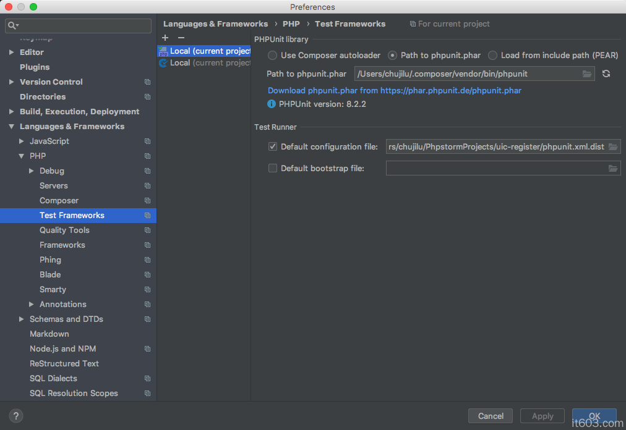Click the refresh icon next to the phpunit path
The image size is (626, 430).
click(606, 74)
